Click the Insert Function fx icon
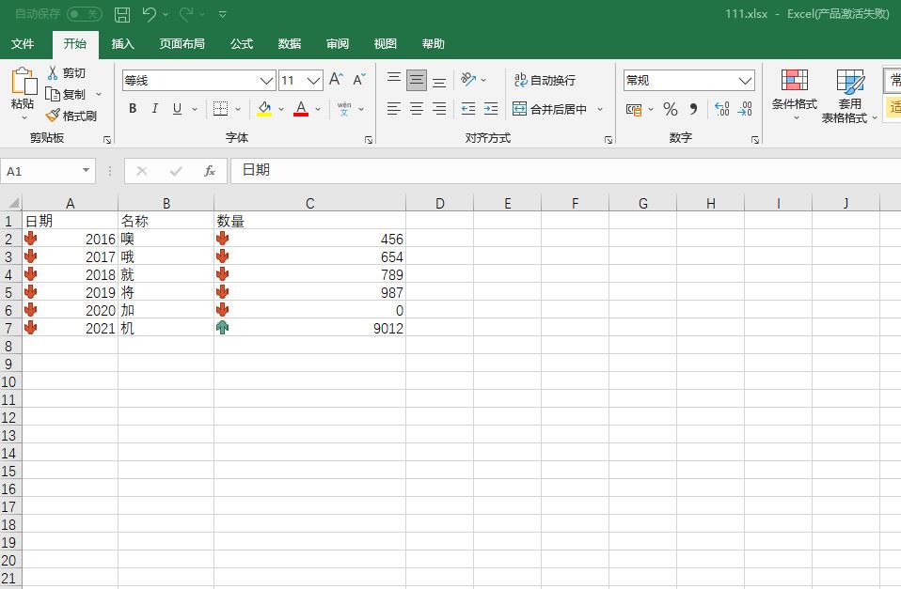 pyautogui.click(x=210, y=171)
